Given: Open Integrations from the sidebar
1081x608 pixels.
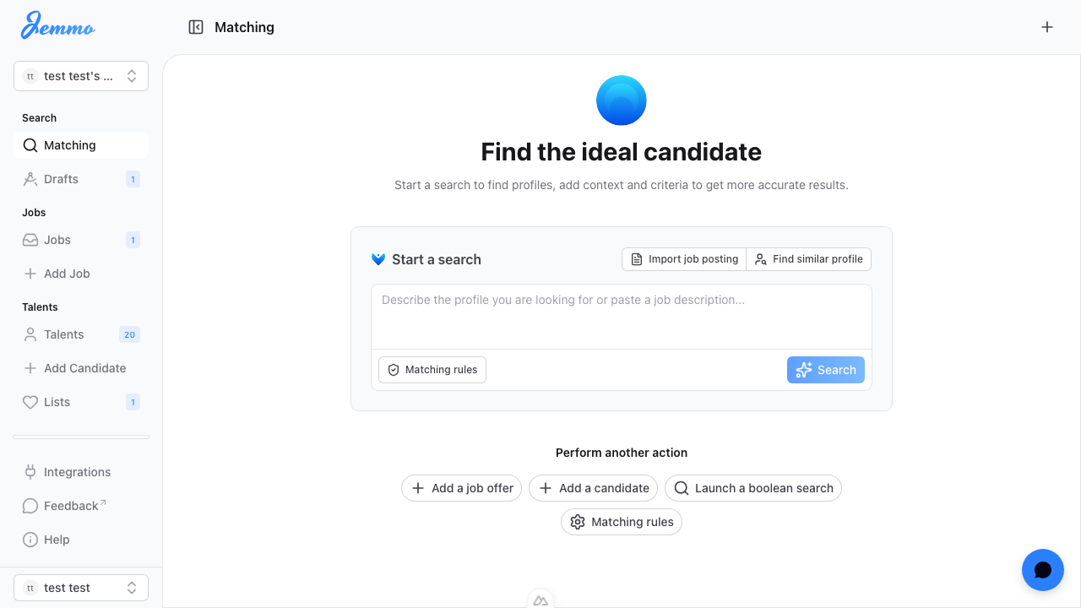Looking at the screenshot, I should [x=77, y=472].
